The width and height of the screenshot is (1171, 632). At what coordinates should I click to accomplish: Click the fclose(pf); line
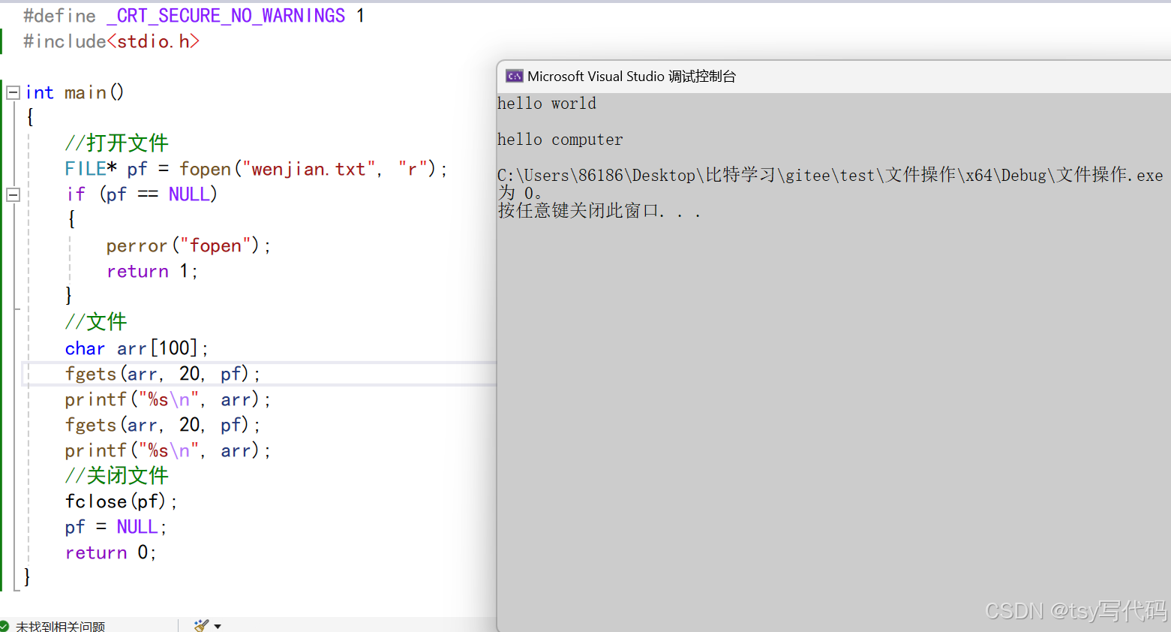(121, 501)
